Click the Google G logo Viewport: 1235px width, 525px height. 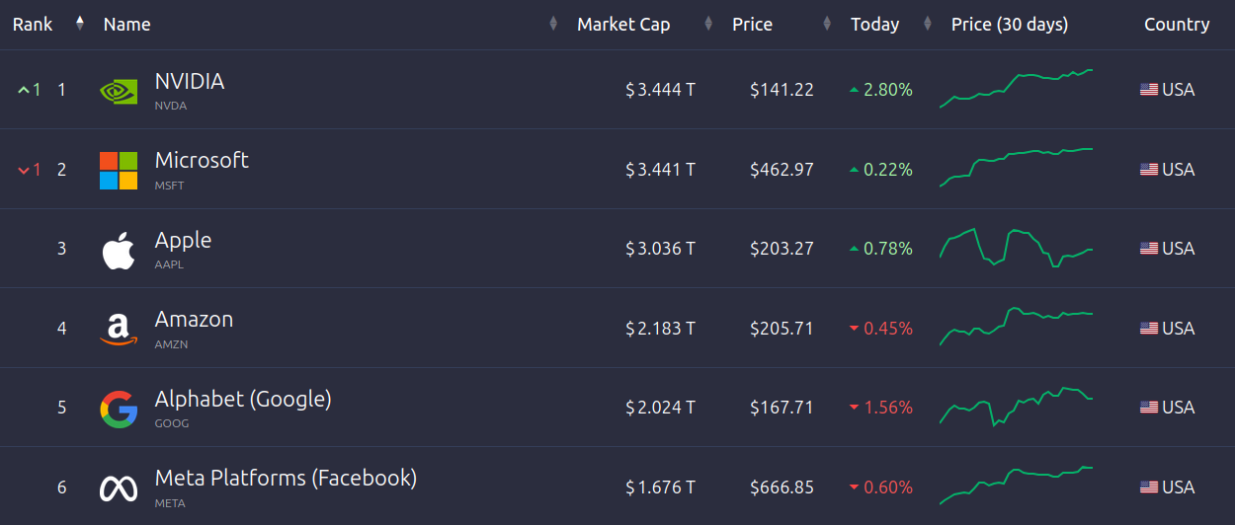[119, 409]
